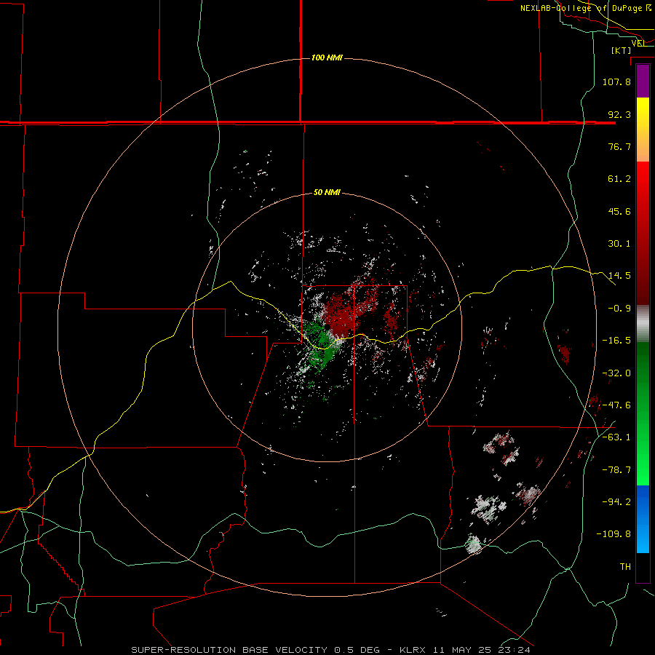This screenshot has width=655, height=655.
Task: Select the -109.8 scale value
Action: pyautogui.click(x=614, y=534)
